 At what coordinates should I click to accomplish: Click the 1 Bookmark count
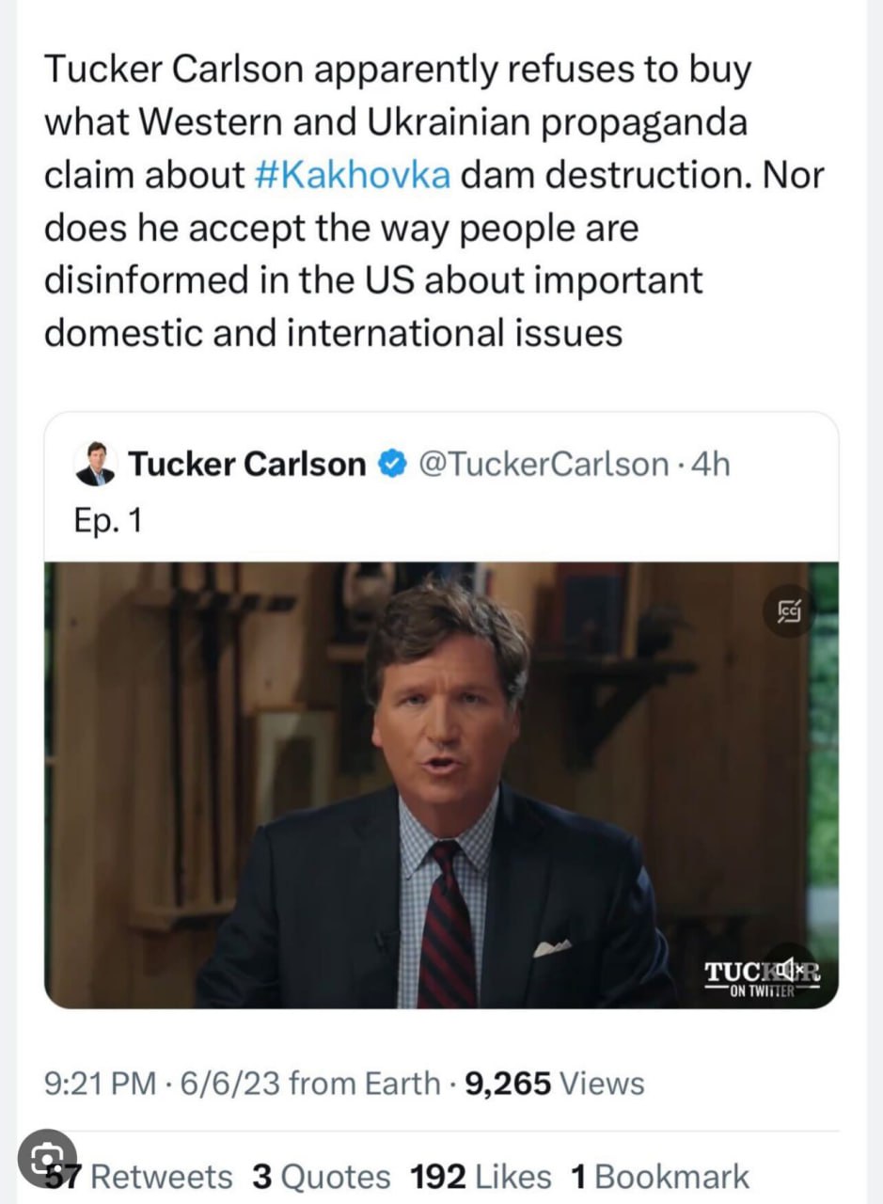(660, 1177)
